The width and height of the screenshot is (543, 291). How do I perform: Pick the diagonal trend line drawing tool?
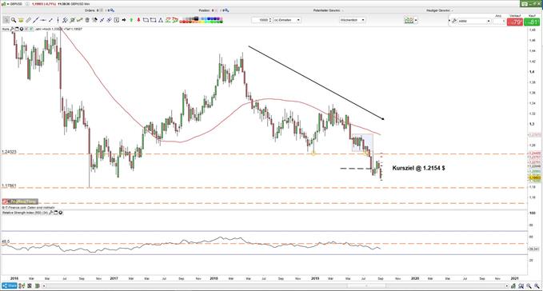click(36, 20)
